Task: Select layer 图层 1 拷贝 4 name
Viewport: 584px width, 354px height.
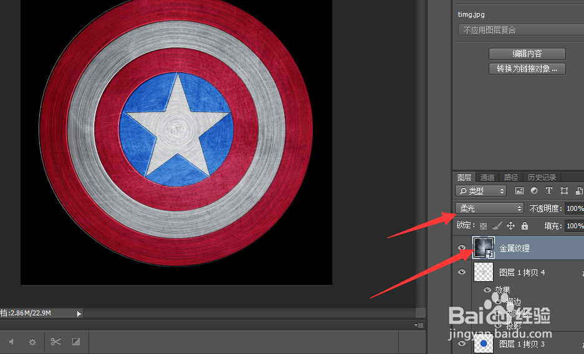Action: coord(522,272)
